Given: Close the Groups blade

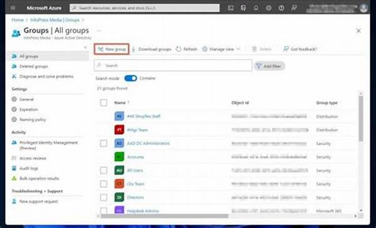Looking at the screenshot, I should point(358,31).
